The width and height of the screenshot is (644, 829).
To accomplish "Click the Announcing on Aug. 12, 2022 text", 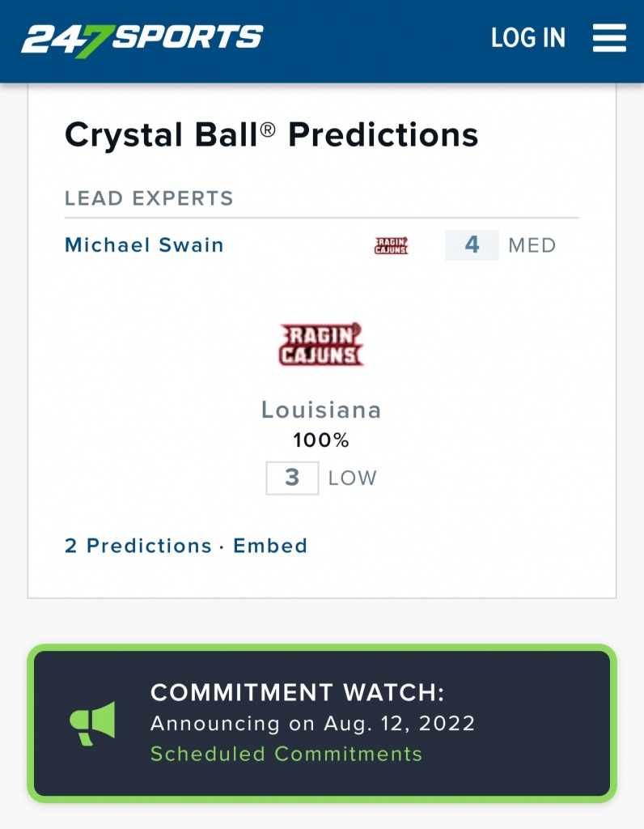I will click(x=312, y=723).
